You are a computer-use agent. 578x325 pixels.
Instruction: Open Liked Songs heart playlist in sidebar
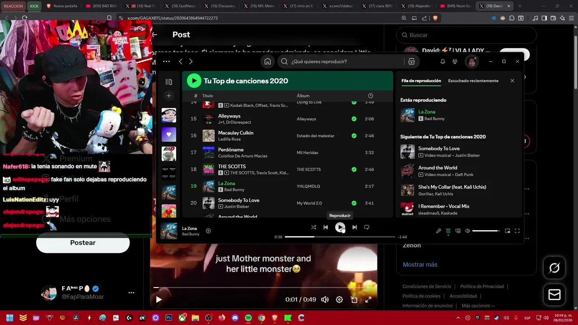pos(169,135)
